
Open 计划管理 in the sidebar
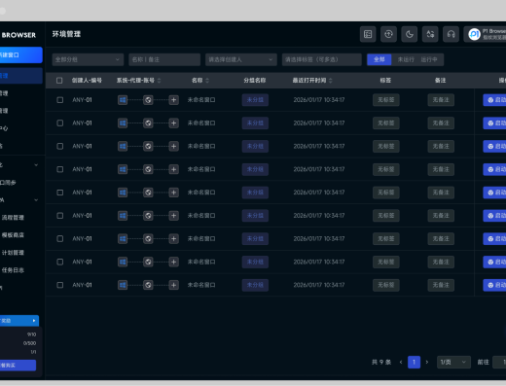click(13, 253)
